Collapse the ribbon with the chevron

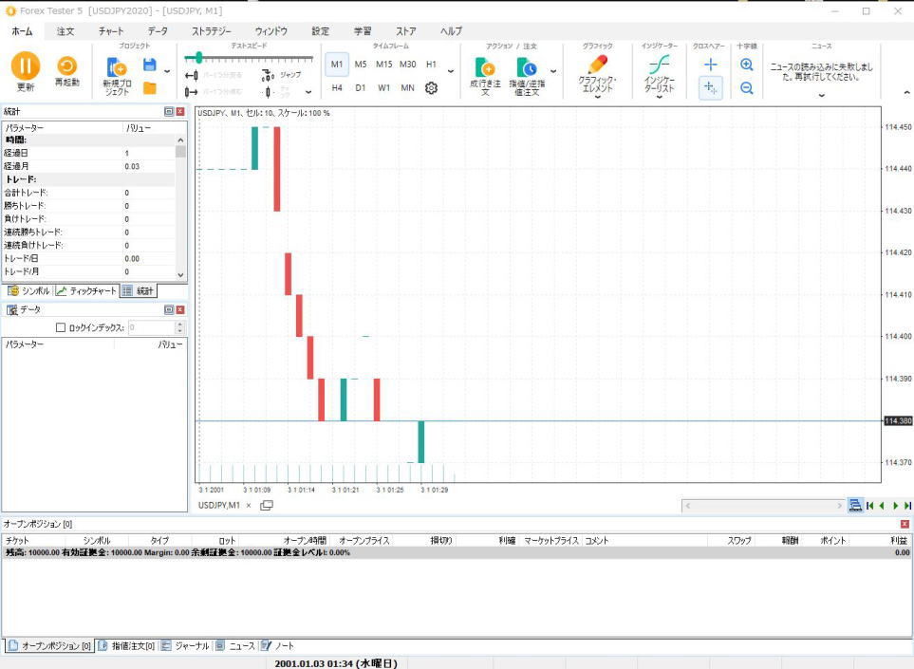pos(905,92)
